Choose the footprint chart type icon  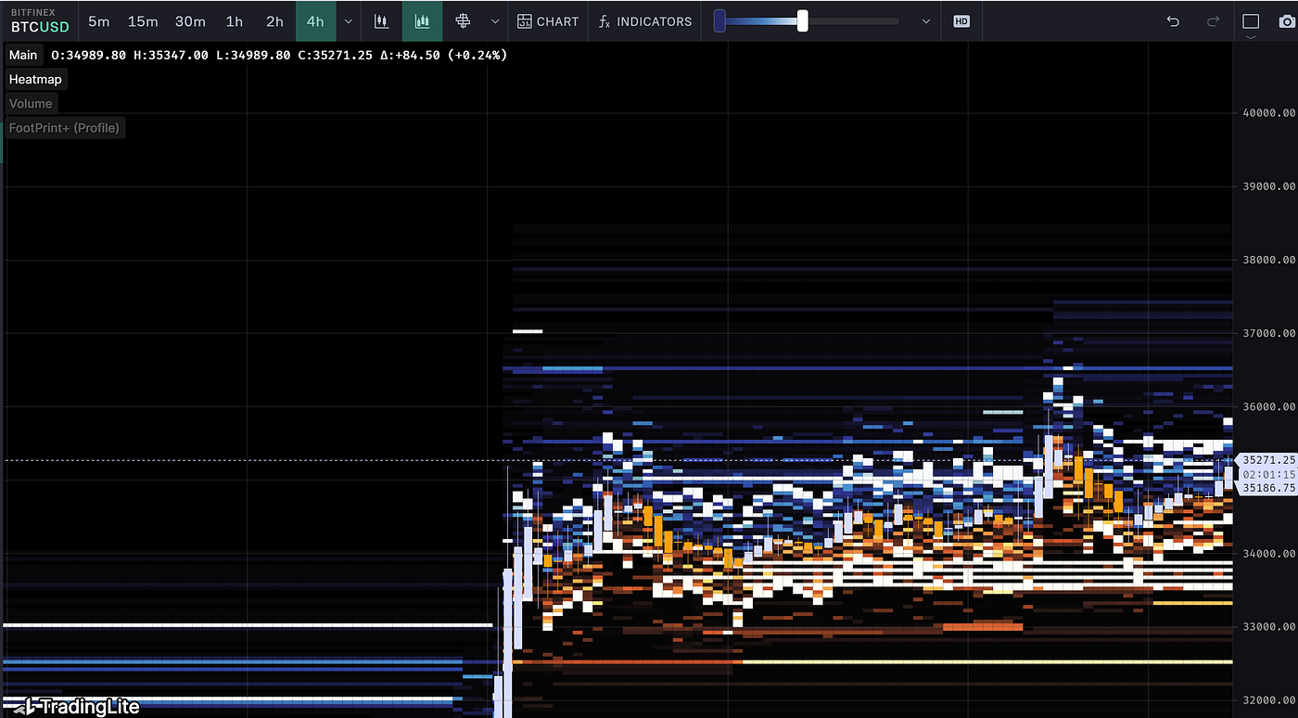pyautogui.click(x=463, y=21)
